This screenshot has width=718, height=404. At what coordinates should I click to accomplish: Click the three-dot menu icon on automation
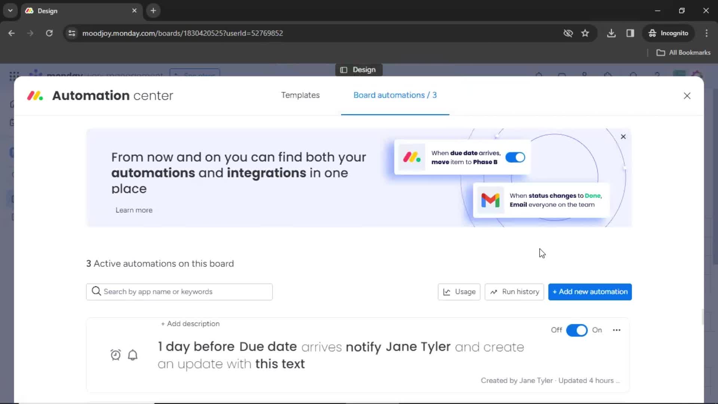pyautogui.click(x=616, y=330)
